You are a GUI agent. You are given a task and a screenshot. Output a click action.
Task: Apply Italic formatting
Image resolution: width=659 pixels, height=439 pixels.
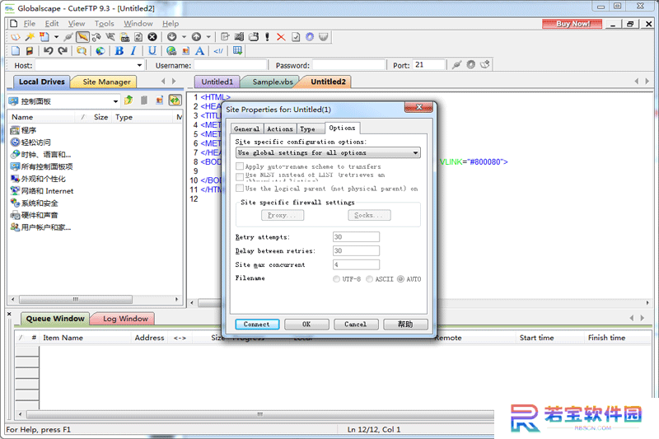pyautogui.click(x=133, y=51)
